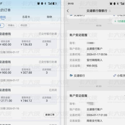Tap the 交通银行 logo in the first notification footer
The width and height of the screenshot is (125, 125).
coord(71,76)
